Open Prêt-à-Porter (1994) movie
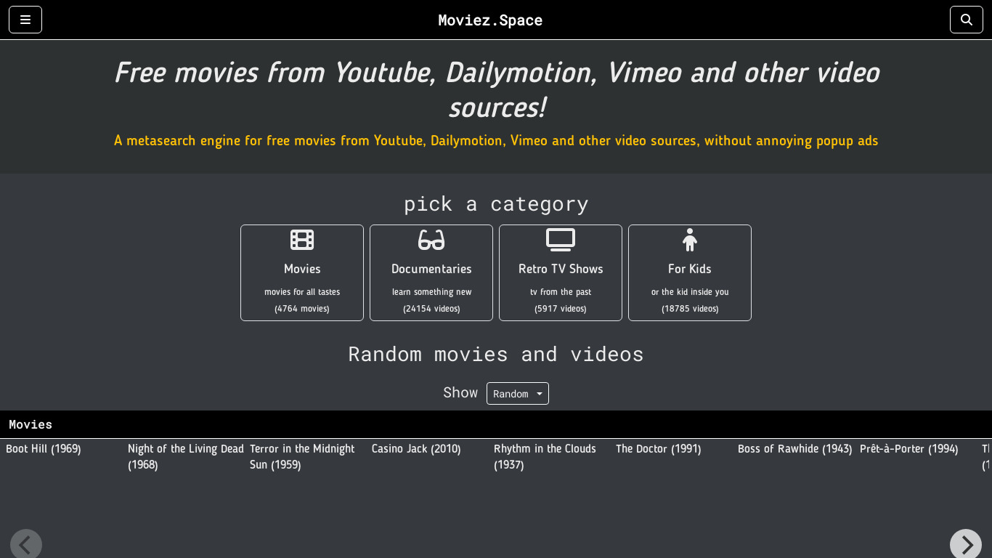Viewport: 992px width, 558px height. 909,449
